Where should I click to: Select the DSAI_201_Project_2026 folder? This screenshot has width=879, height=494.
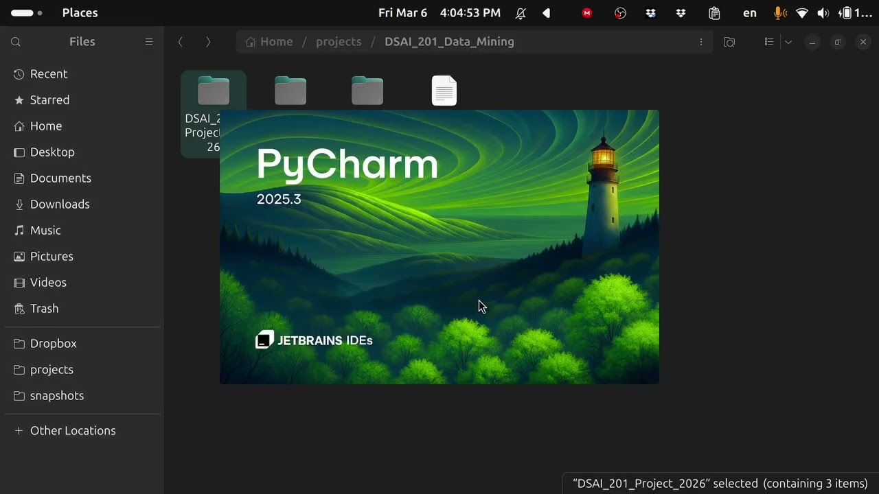[214, 114]
